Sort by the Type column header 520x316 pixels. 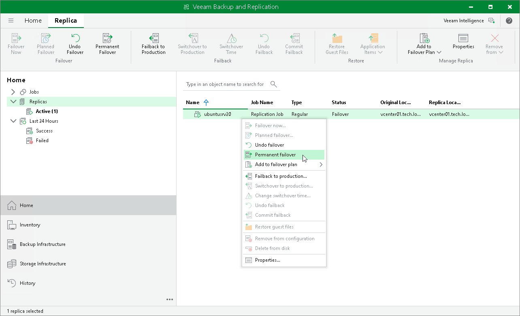296,102
